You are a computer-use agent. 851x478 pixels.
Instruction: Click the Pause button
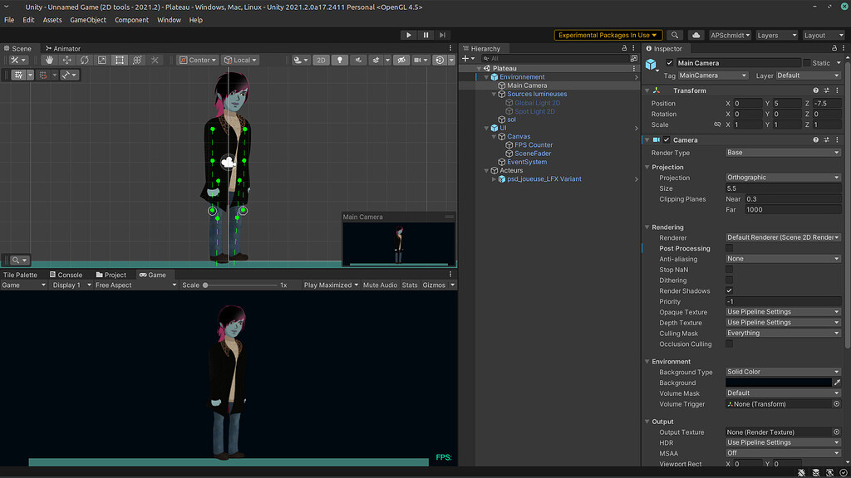click(425, 35)
